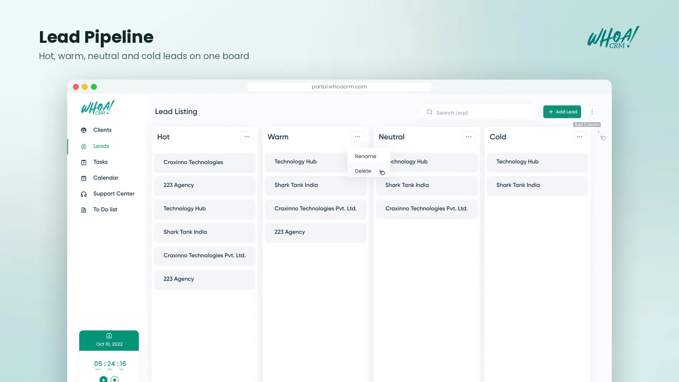Open the last 223 Agency card in Hot
The height and width of the screenshot is (382, 679).
(x=205, y=279)
